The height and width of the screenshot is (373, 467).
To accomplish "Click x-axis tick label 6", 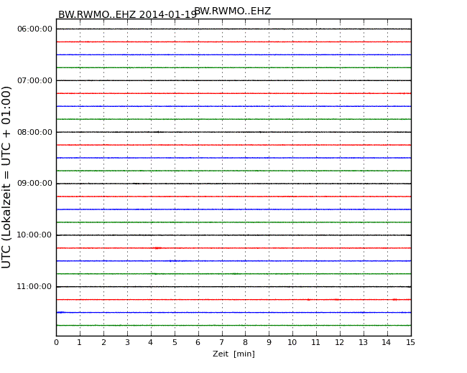I will pos(198,343).
